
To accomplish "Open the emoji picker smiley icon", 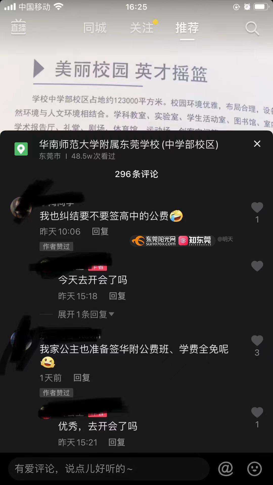I will pyautogui.click(x=254, y=469).
